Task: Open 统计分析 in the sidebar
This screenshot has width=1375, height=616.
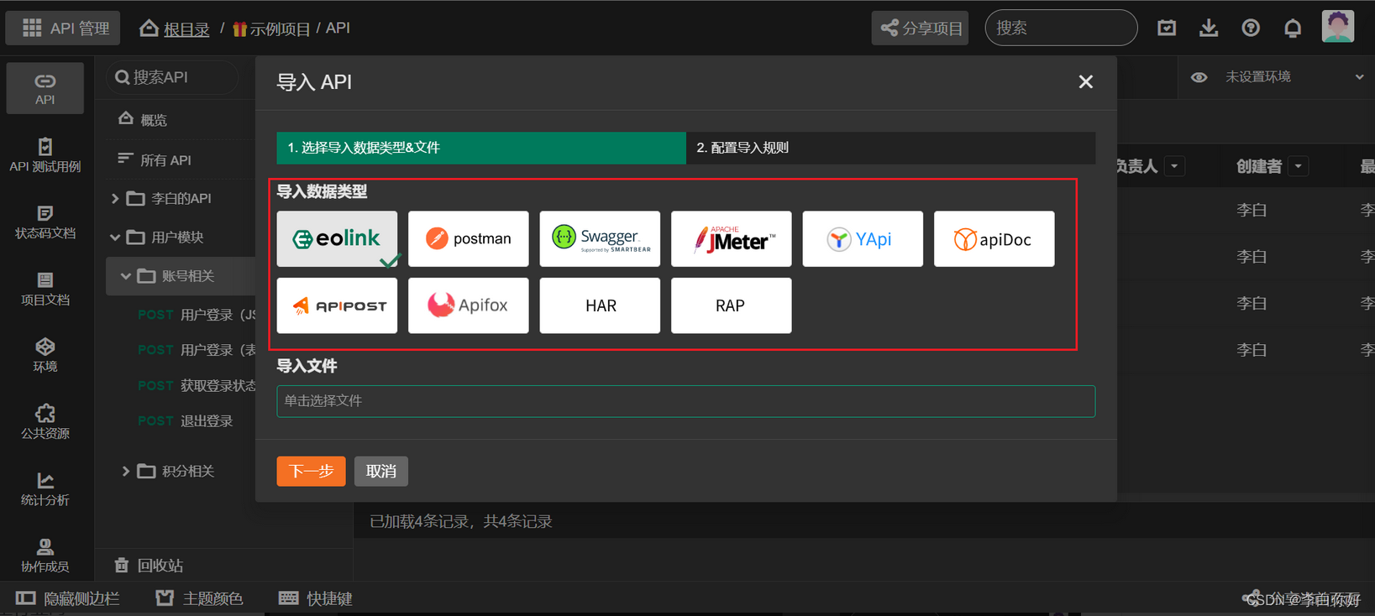Action: [45, 489]
